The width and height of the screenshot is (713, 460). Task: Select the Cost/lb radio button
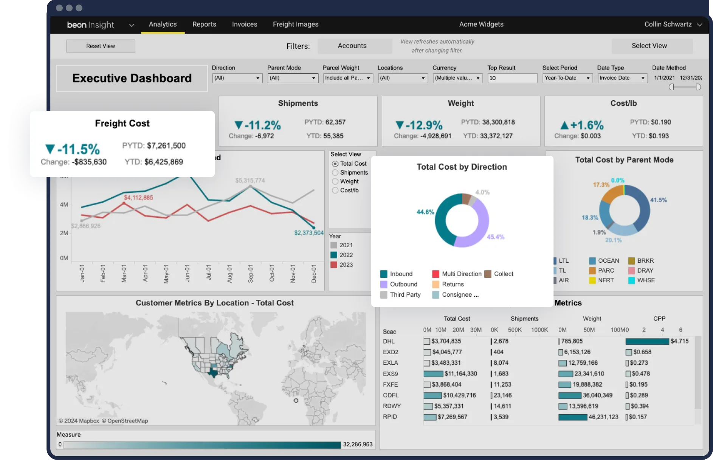tap(335, 191)
